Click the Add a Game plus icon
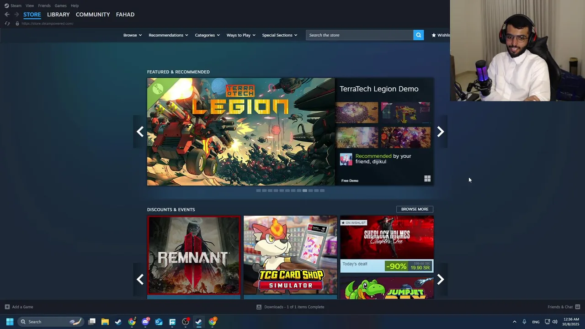Viewport: 585px width, 329px height. (7, 307)
